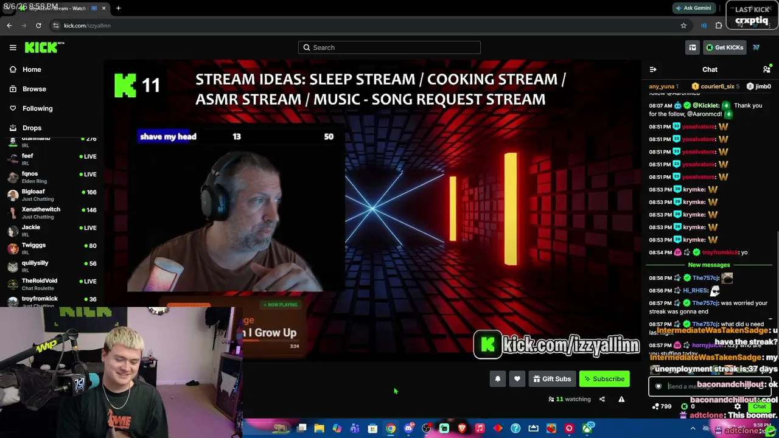
Task: Click the New messages divider in chat
Action: pos(709,265)
